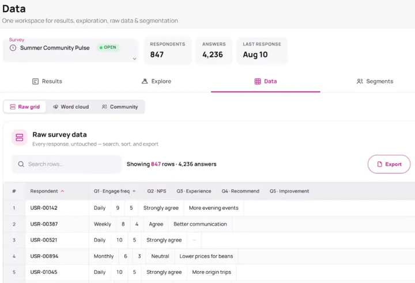The image size is (415, 283).
Task: Click the Explore tab flask icon
Action: coord(145,81)
